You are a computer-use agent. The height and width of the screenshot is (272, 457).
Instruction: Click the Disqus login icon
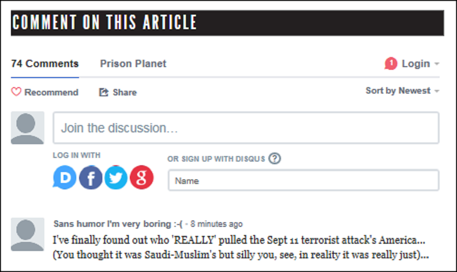pyautogui.click(x=65, y=178)
